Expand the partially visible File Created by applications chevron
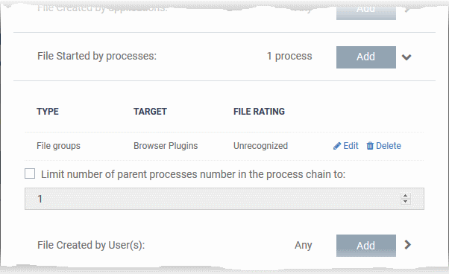Image resolution: width=449 pixels, height=274 pixels. click(407, 10)
